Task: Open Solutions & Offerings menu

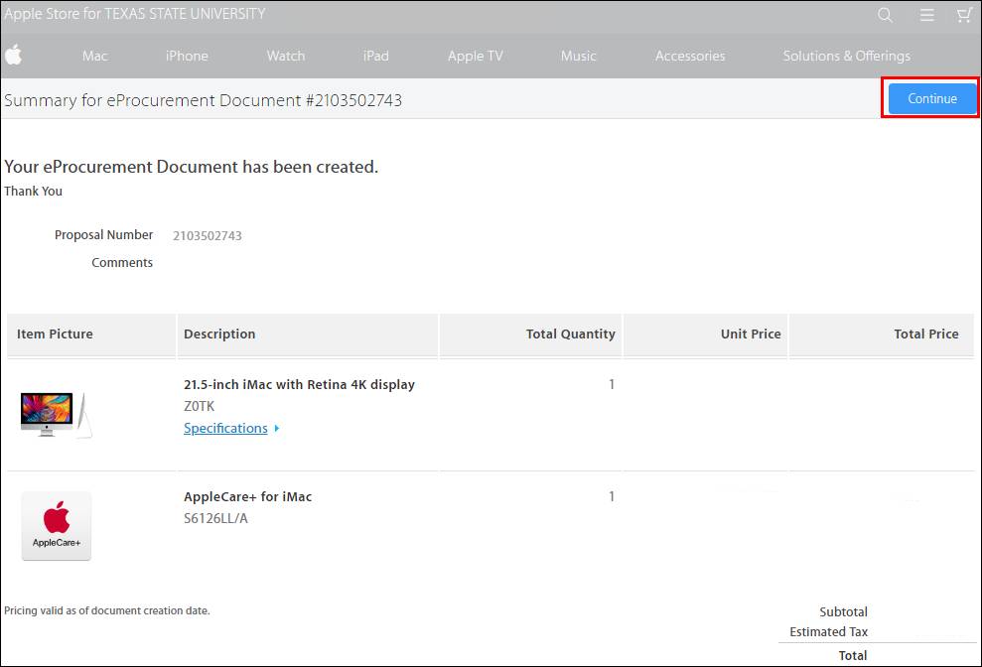Action: tap(846, 56)
